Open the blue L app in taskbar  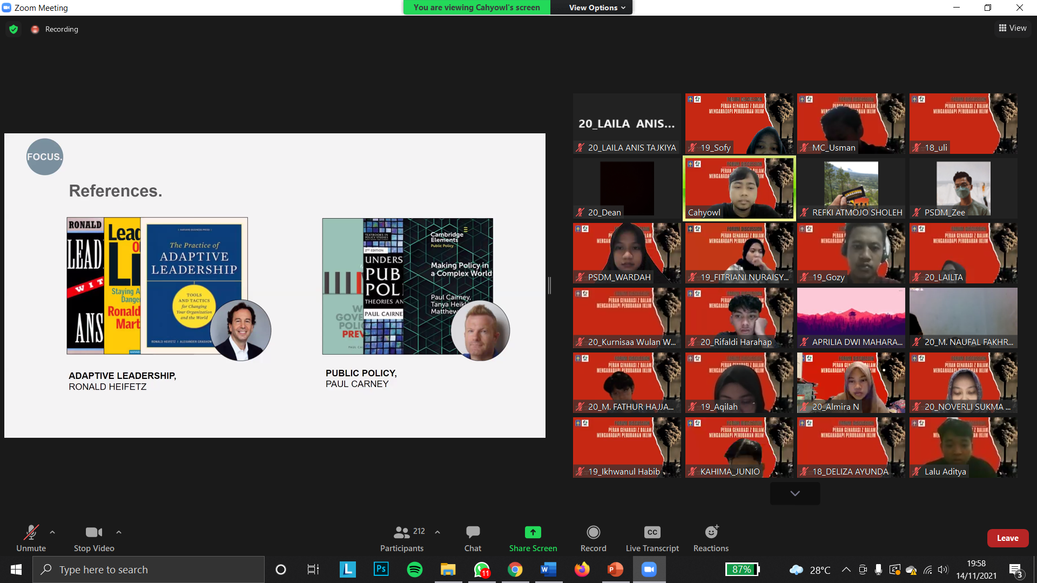coord(347,570)
